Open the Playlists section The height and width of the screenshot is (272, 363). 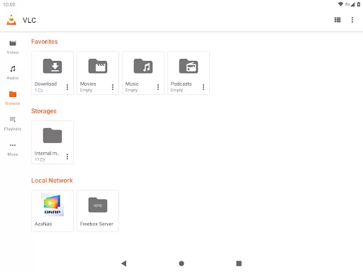point(13,123)
